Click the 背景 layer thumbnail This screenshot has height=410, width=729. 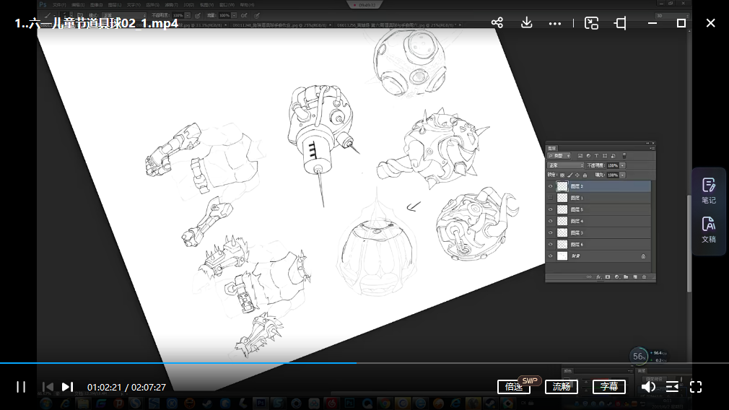pos(562,256)
